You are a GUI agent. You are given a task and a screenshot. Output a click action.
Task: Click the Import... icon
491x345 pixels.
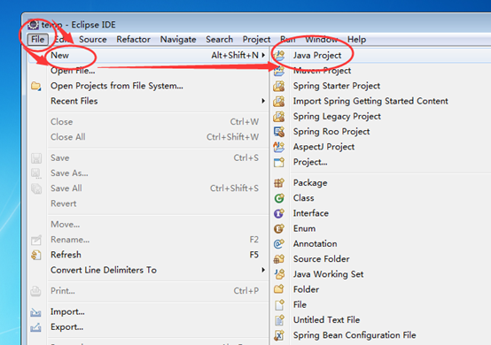(x=36, y=312)
